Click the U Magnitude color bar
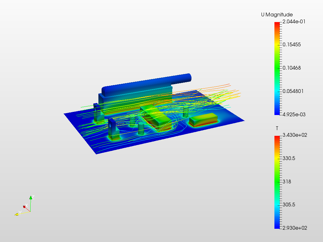Image resolution: width=323 pixels, height=242 pixels. (277, 68)
